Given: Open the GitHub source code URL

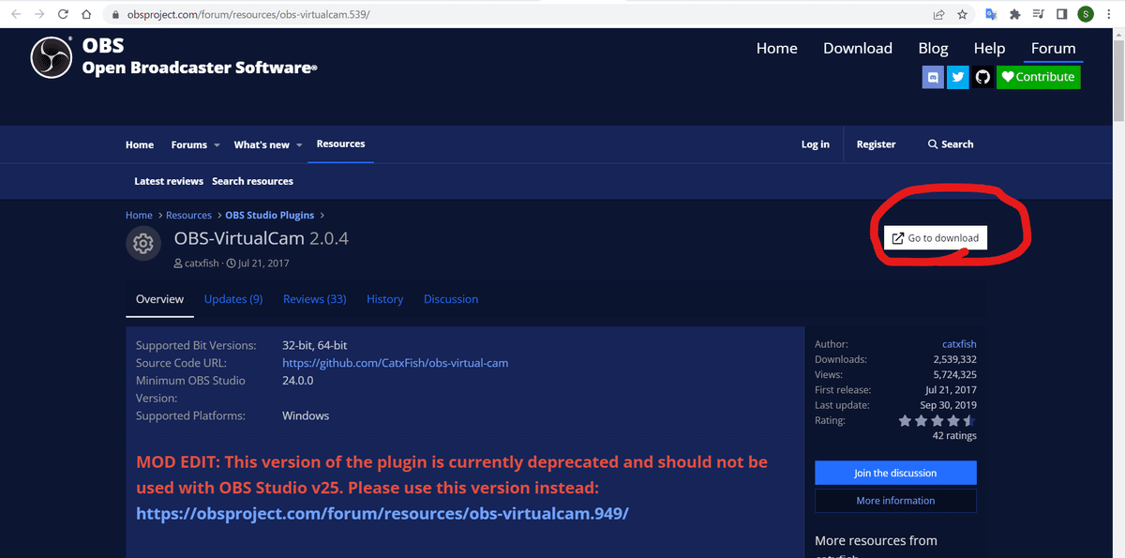Looking at the screenshot, I should (396, 363).
